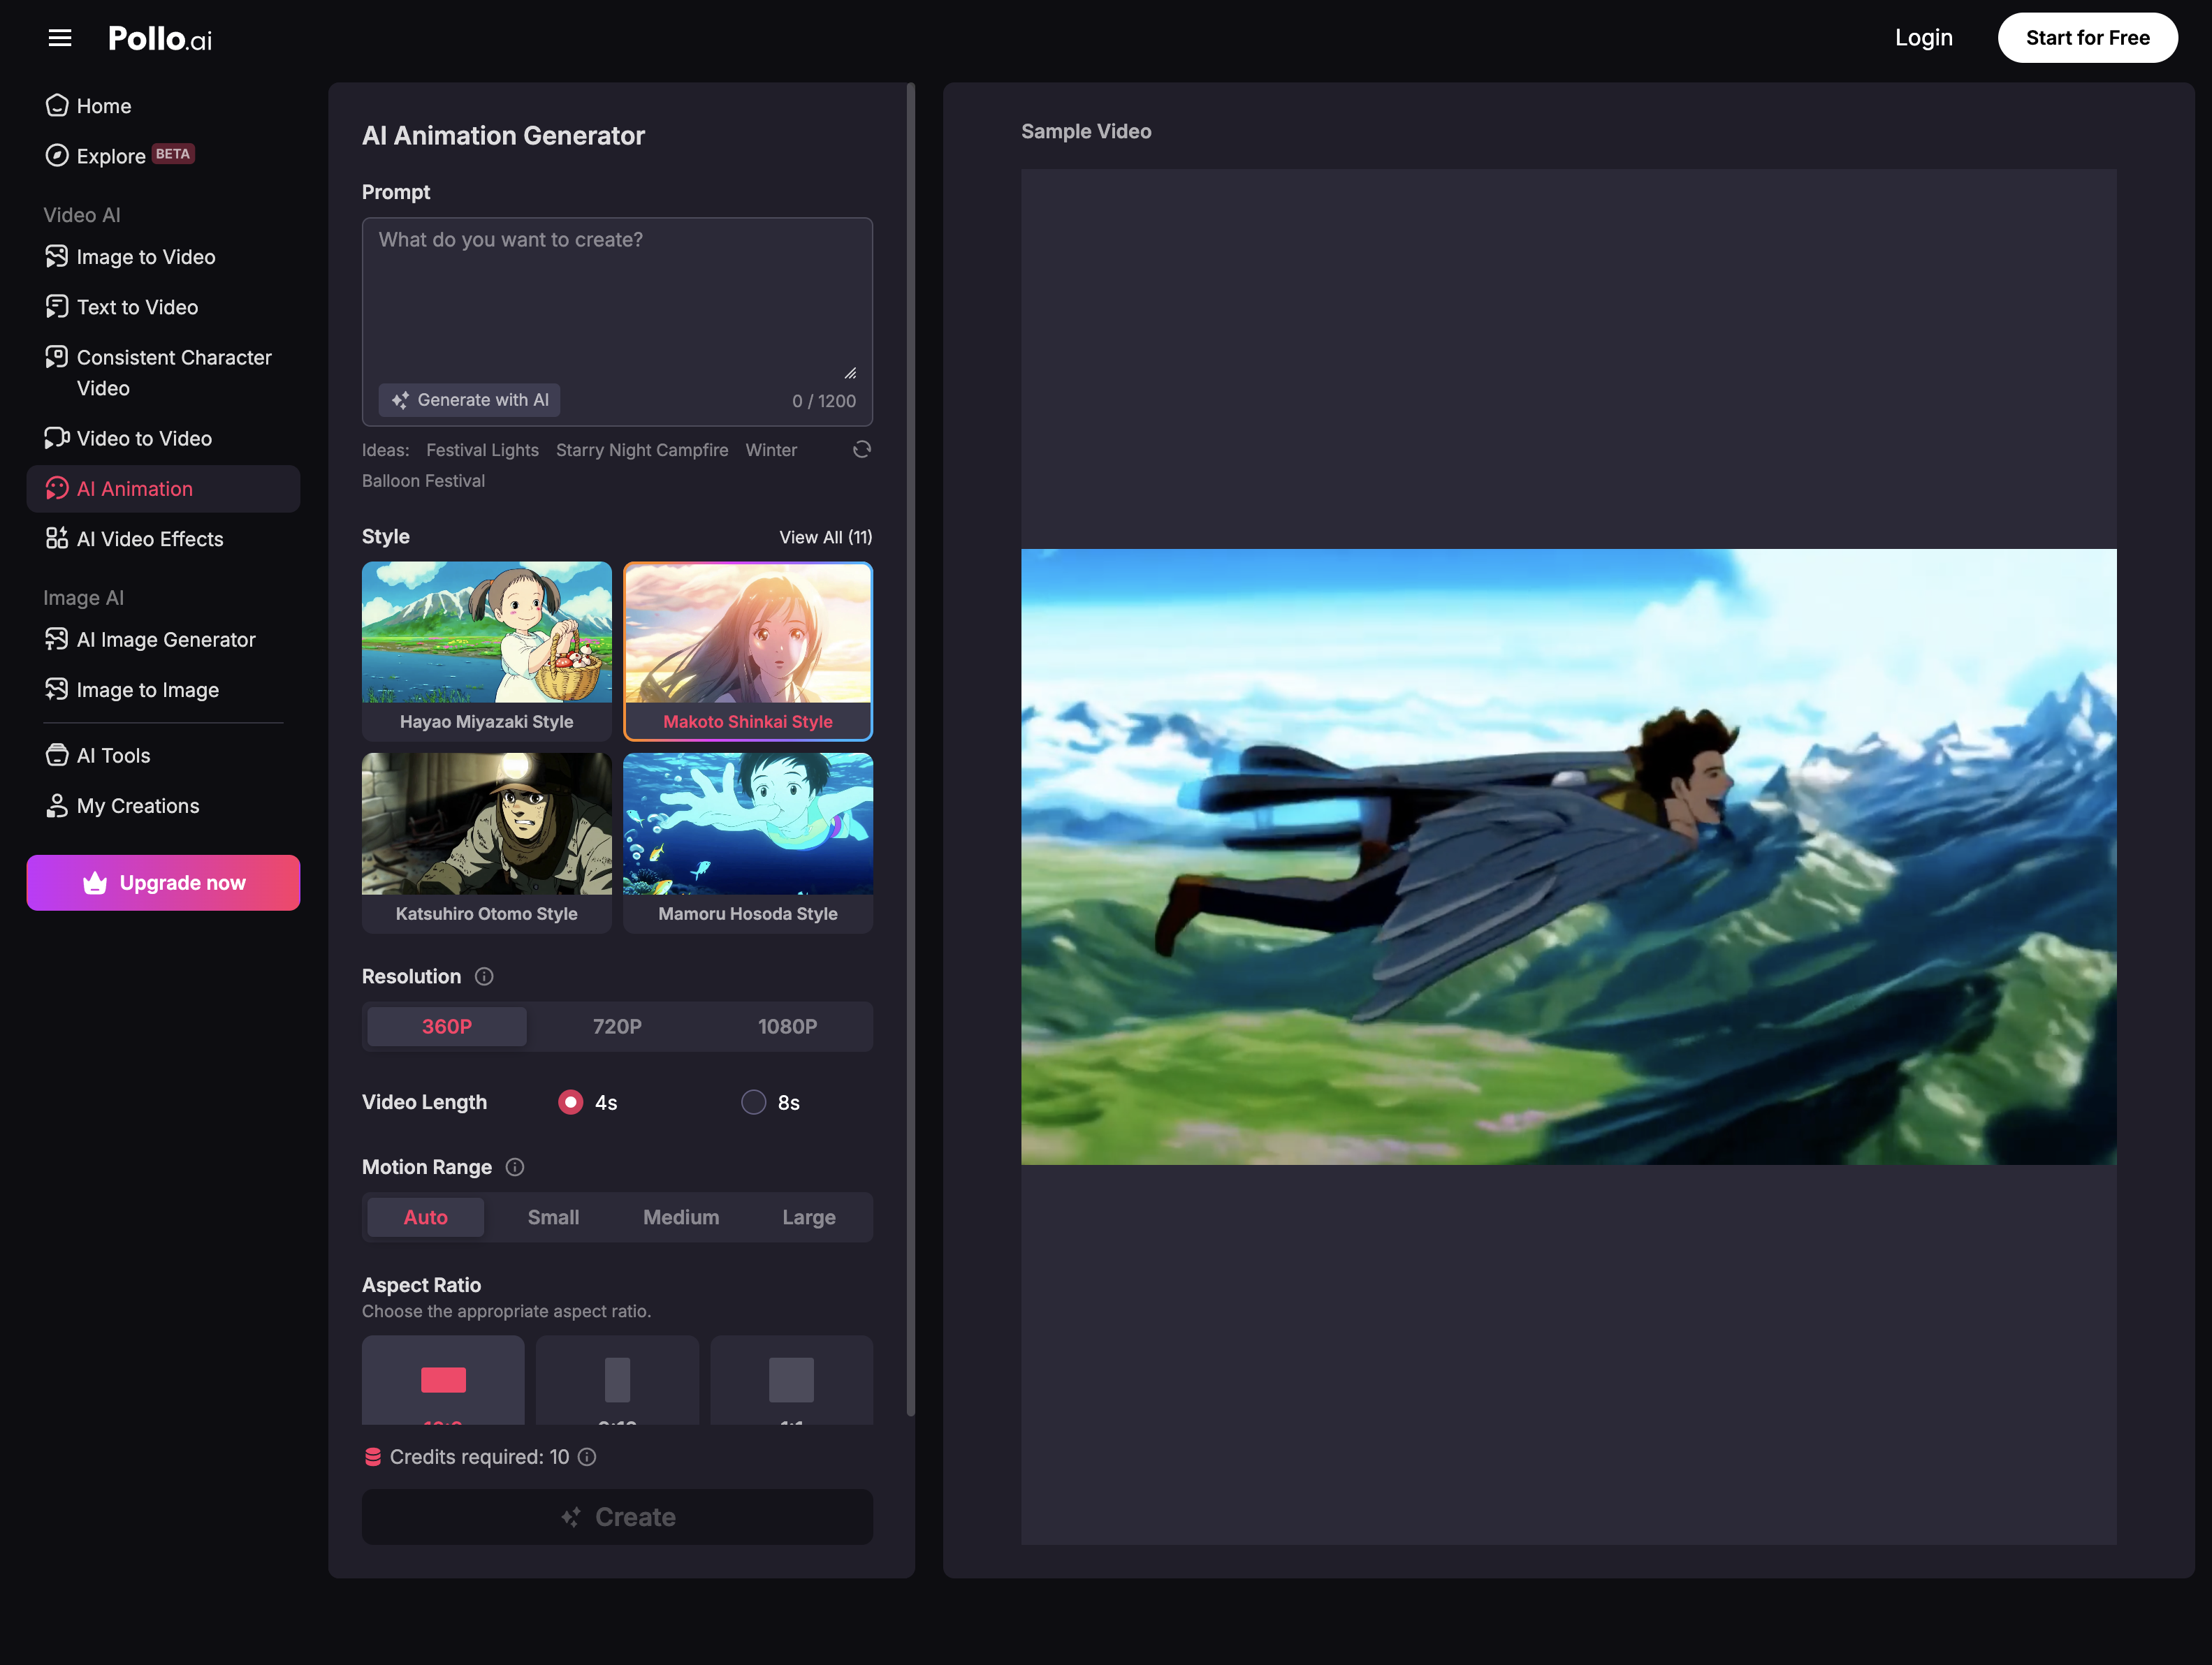Click the AI Animation sidebar icon

(57, 489)
